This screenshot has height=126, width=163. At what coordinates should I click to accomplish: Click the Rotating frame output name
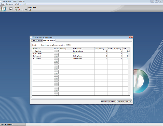(84, 51)
